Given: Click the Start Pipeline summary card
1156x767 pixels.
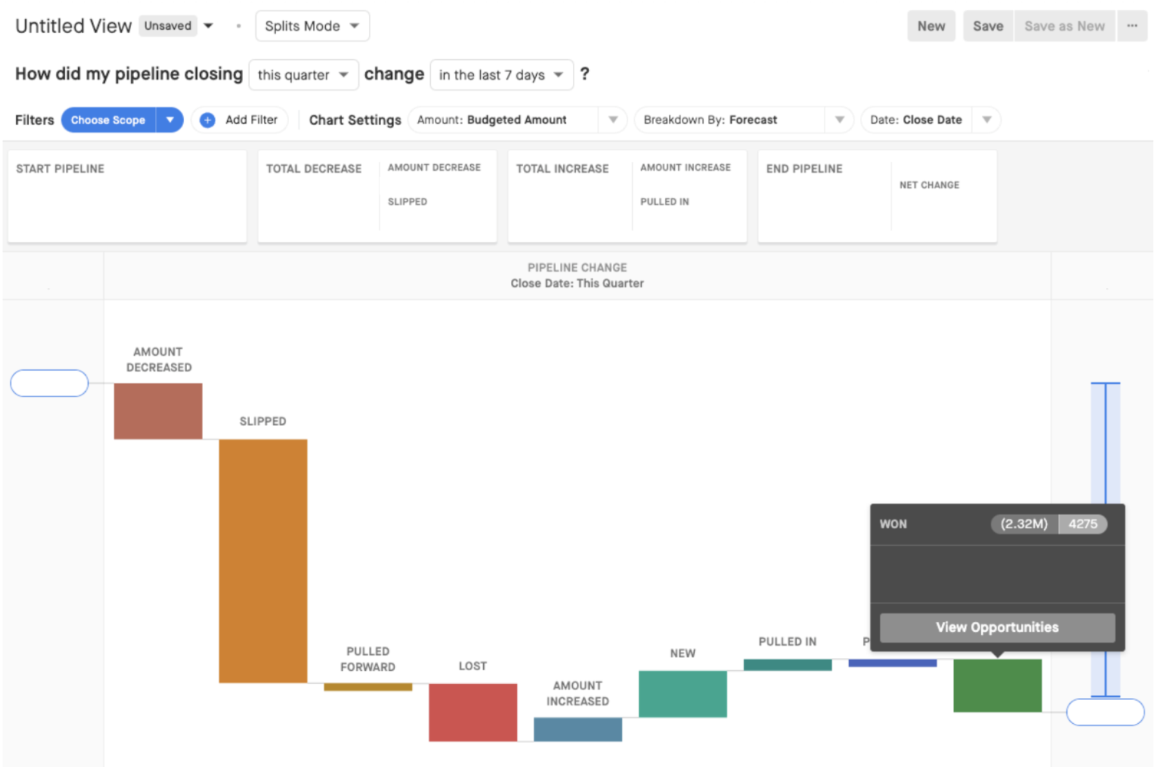Looking at the screenshot, I should 127,197.
